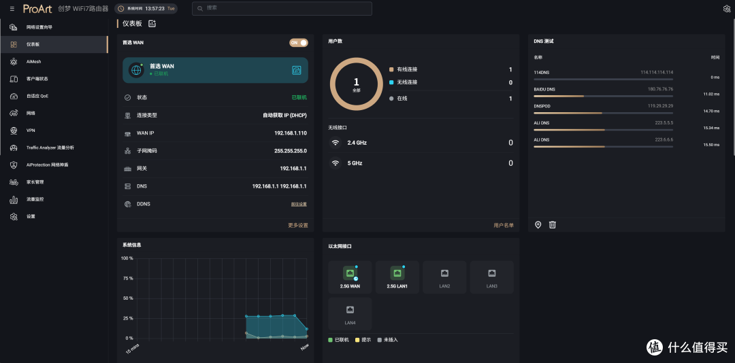Click the 有线连接 legend entry
The width and height of the screenshot is (735, 363).
pyautogui.click(x=403, y=69)
